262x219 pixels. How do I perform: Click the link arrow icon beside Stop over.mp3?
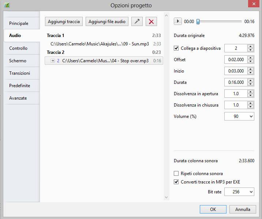tap(53, 61)
